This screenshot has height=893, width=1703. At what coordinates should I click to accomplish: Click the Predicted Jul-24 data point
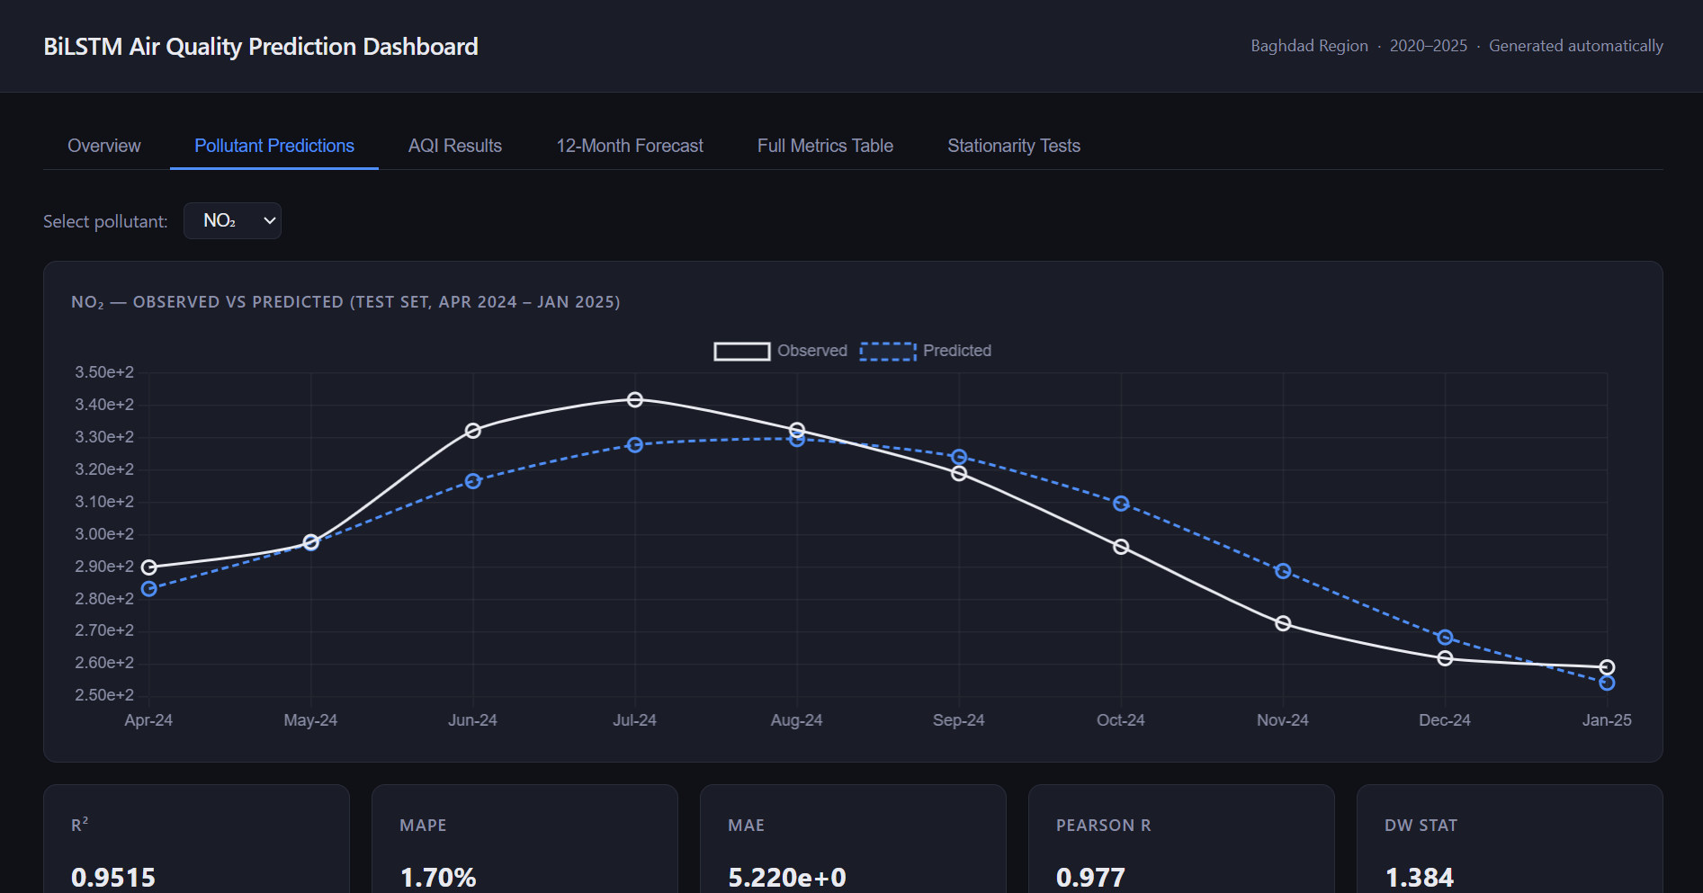(x=635, y=445)
